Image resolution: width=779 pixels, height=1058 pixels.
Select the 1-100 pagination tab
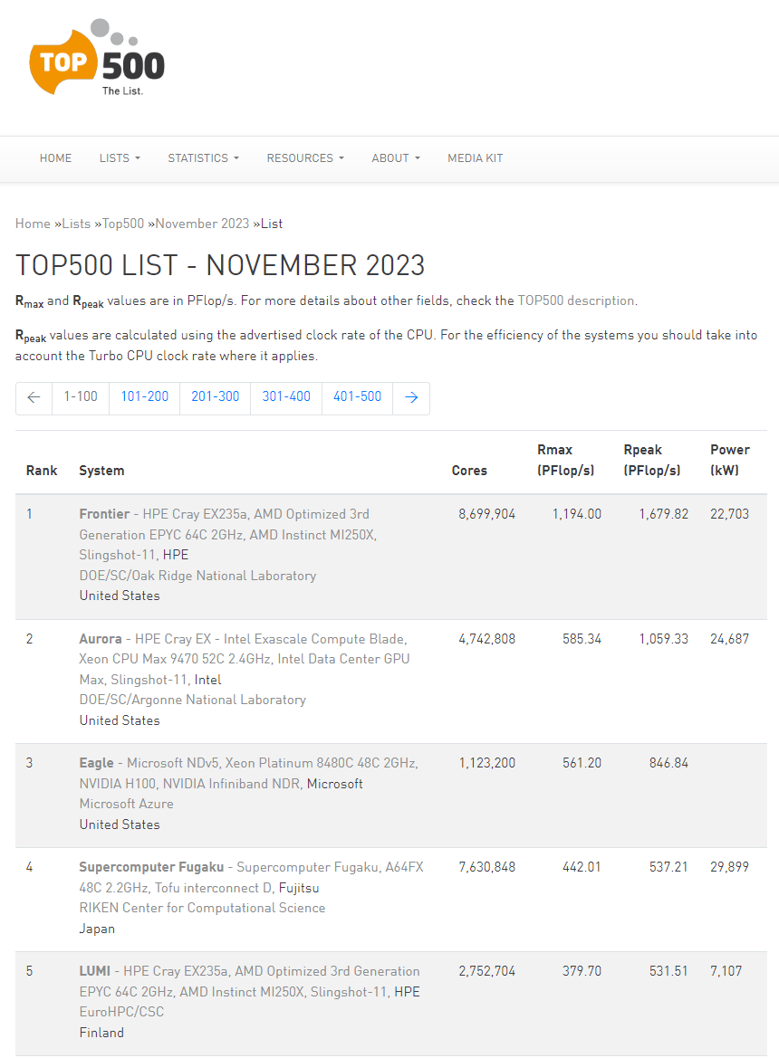81,397
